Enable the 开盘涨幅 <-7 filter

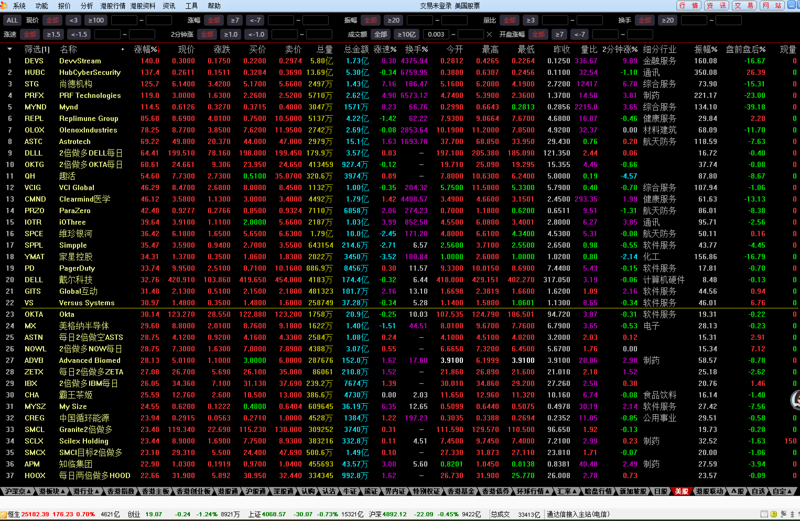[x=580, y=34]
